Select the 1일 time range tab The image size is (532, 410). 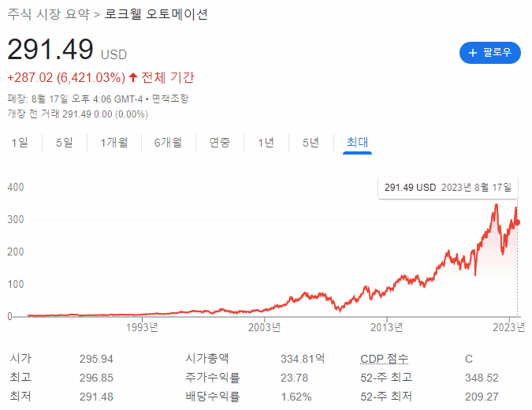(20, 143)
